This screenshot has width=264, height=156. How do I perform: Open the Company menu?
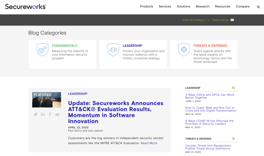point(243,6)
